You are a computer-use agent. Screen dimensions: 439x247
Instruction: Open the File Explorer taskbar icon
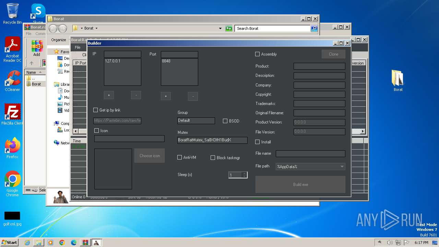coord(39,243)
